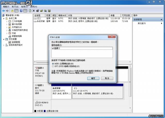Click the 裝置管理員 icon

point(10,36)
